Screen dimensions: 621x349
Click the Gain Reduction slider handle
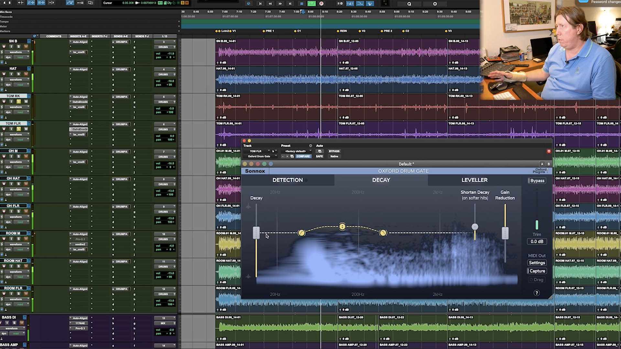pyautogui.click(x=505, y=233)
